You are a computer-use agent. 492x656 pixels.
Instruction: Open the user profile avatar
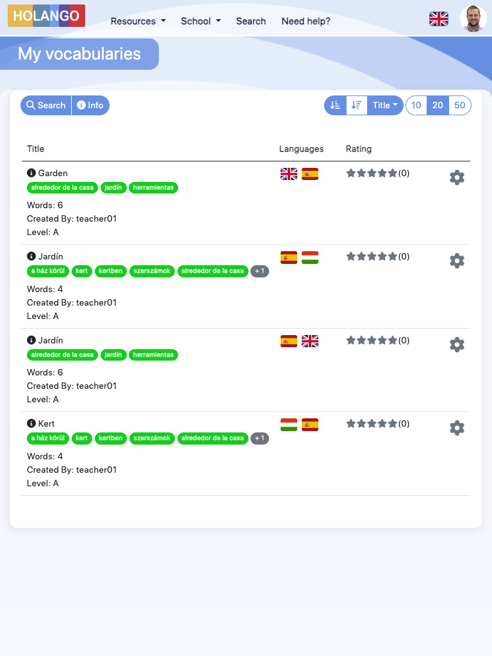click(473, 19)
